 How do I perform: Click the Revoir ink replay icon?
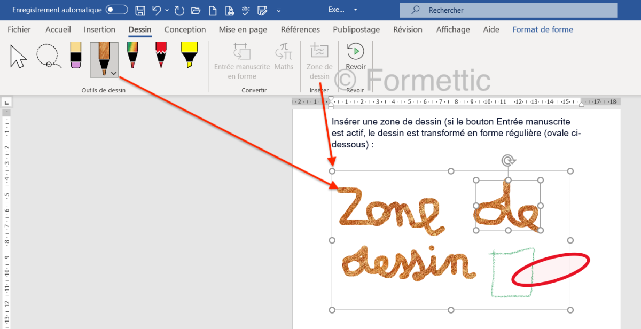point(355,52)
